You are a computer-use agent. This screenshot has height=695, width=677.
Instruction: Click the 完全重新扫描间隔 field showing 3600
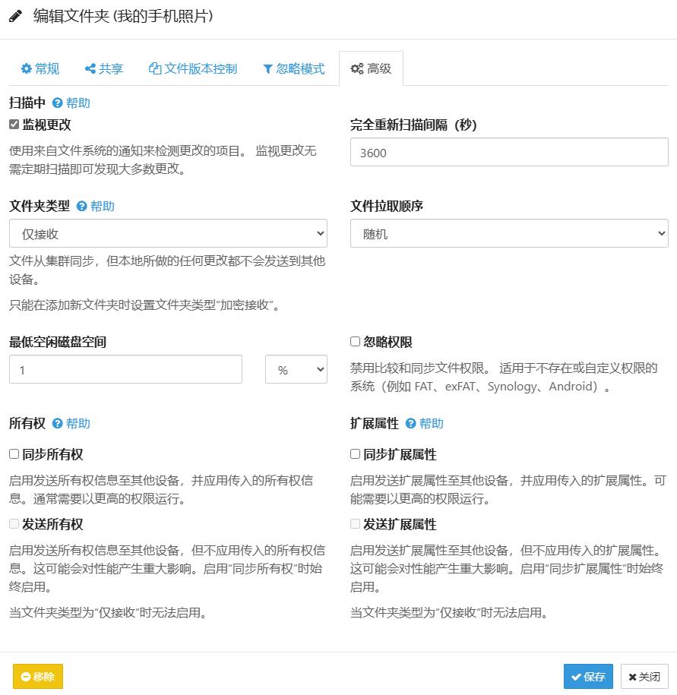[509, 152]
